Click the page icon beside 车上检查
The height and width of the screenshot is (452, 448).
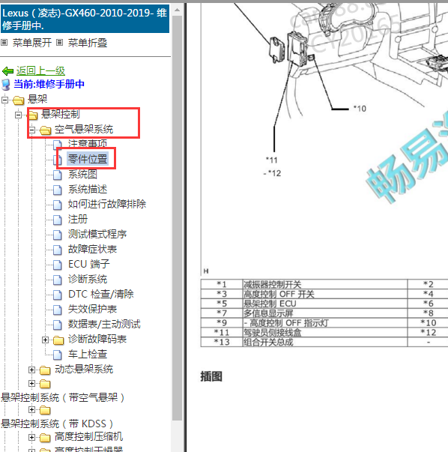coord(58,355)
